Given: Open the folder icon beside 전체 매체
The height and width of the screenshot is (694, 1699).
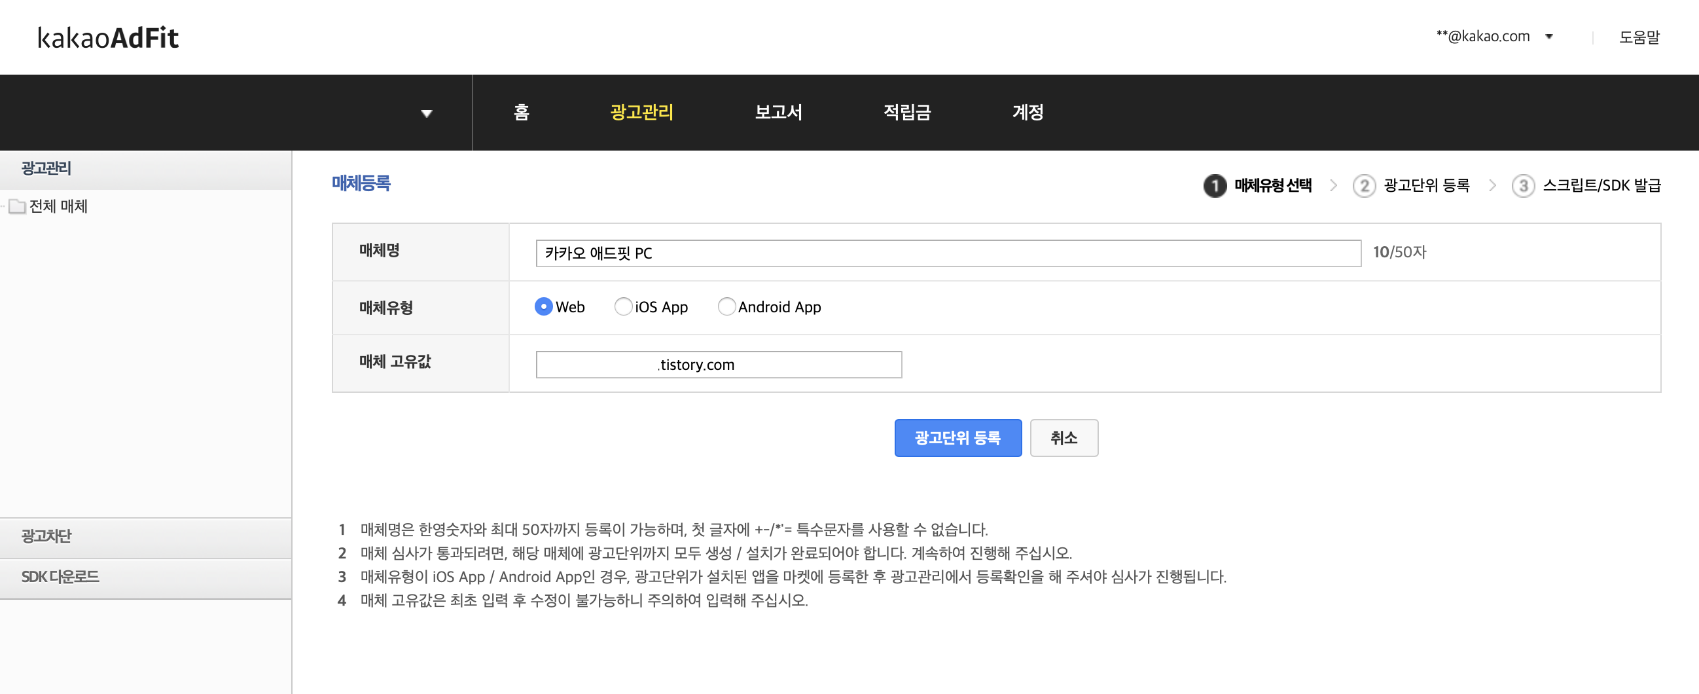Looking at the screenshot, I should (x=17, y=206).
